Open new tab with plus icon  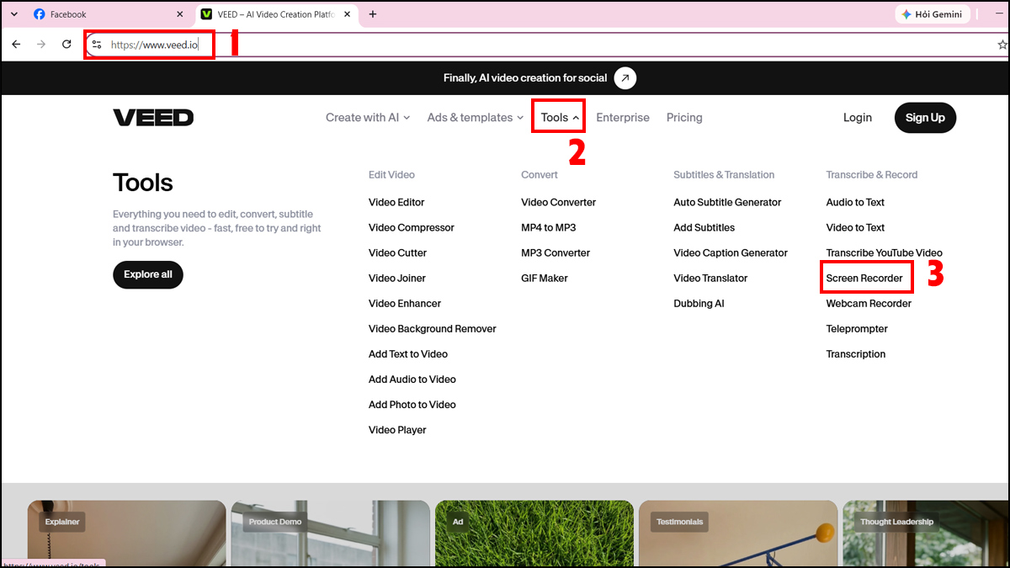click(x=373, y=14)
